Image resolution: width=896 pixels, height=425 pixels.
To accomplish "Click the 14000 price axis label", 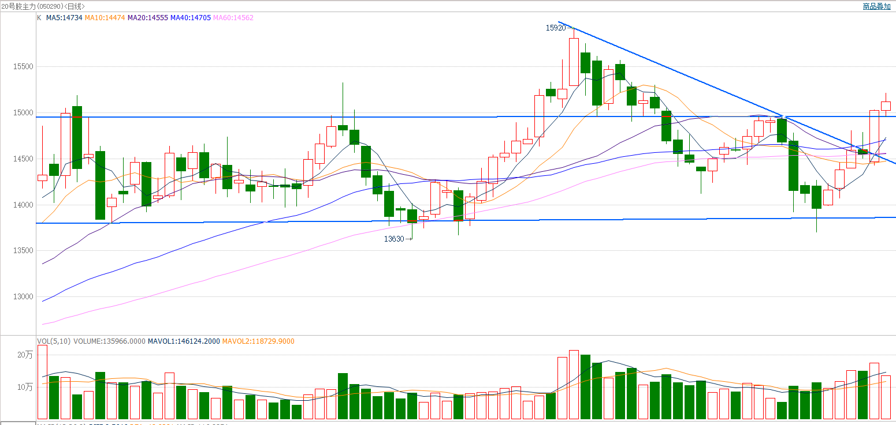I will [23, 205].
